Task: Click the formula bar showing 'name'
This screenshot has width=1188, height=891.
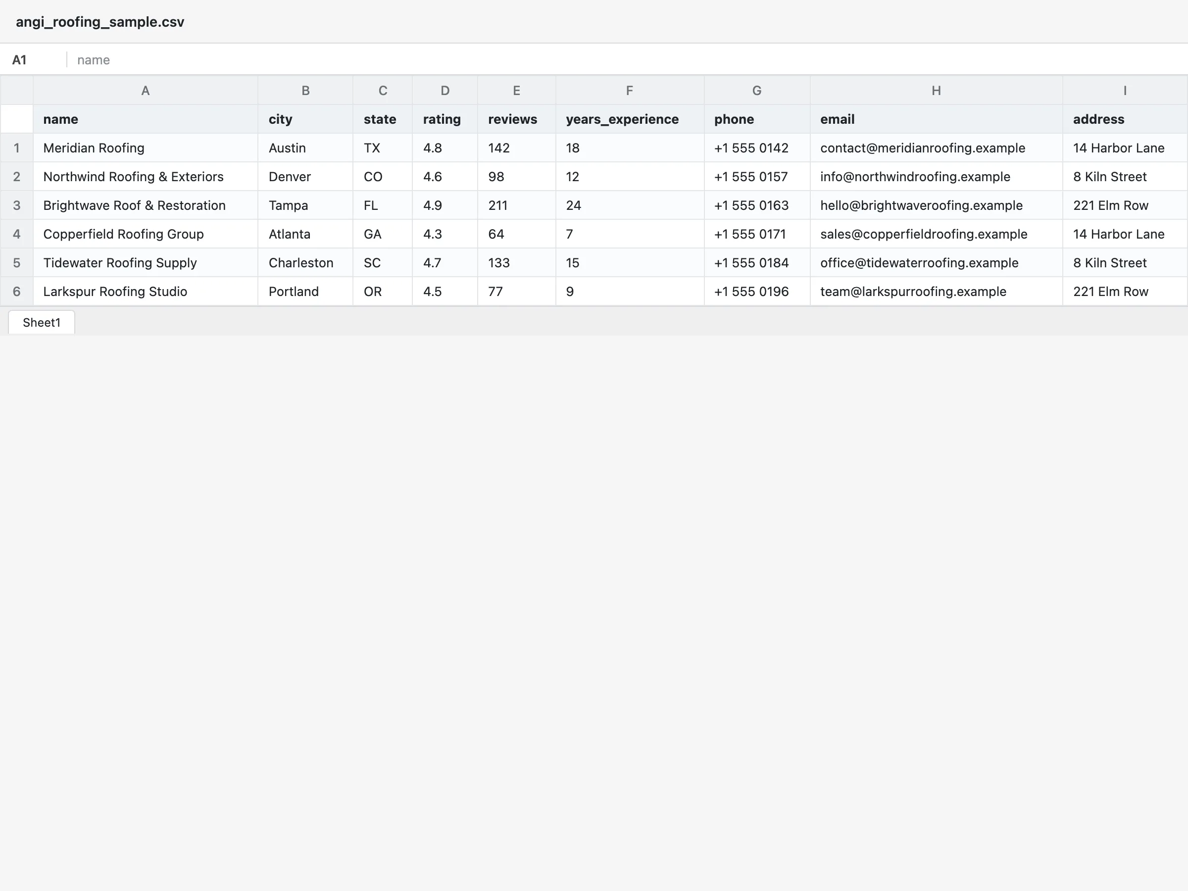Action: pos(627,59)
